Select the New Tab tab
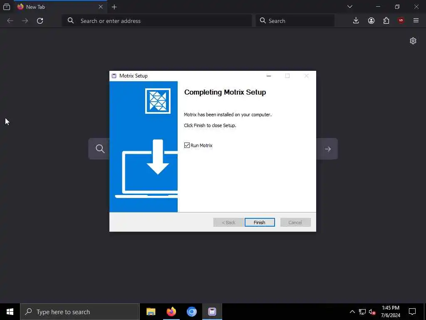Viewport: 426px width, 320px height. point(60,7)
